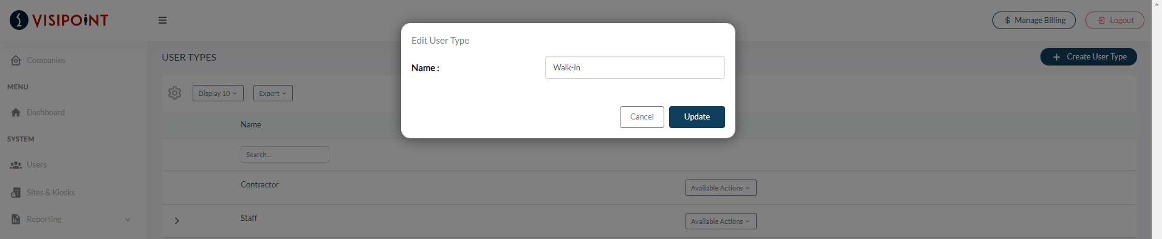Open the Display 10 dropdown
Image resolution: width=1162 pixels, height=239 pixels.
click(218, 93)
